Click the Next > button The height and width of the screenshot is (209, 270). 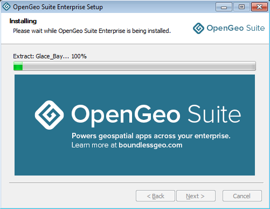click(x=196, y=196)
